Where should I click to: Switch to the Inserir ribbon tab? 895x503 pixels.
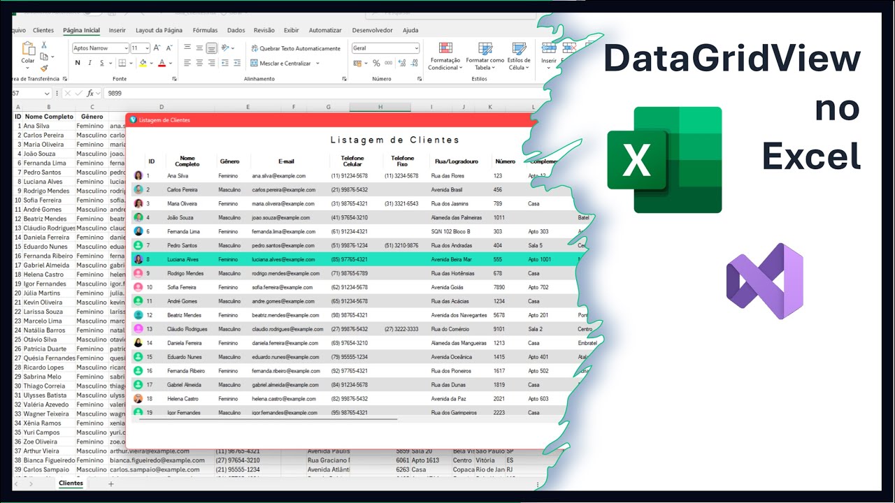117,30
